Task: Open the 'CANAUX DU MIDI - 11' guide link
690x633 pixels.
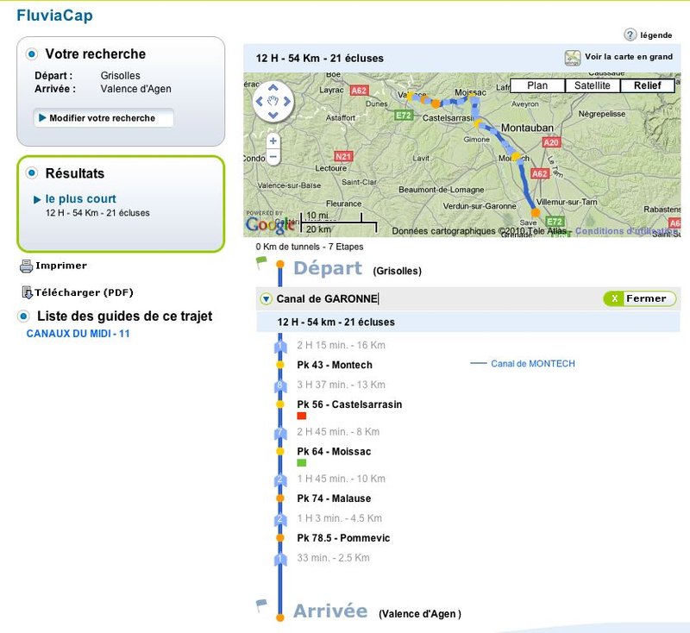Action: 78,333
